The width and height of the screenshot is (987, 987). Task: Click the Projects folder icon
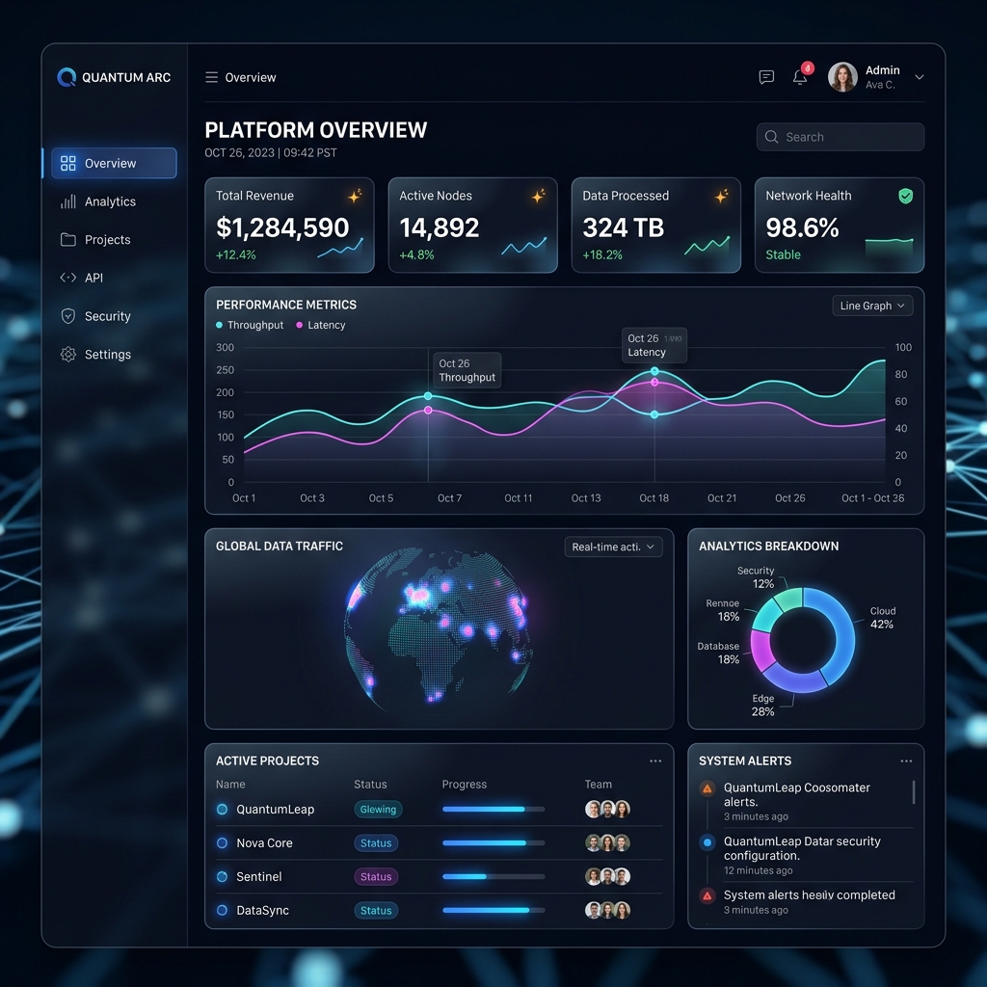click(68, 240)
